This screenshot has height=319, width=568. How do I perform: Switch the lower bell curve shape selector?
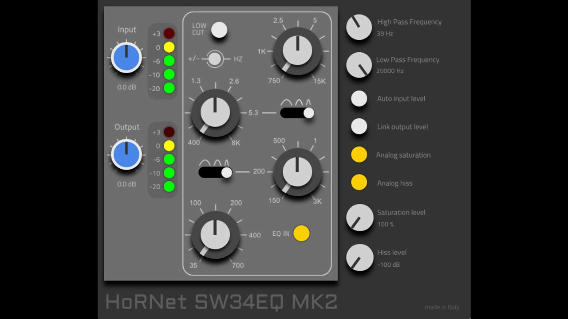coord(215,172)
